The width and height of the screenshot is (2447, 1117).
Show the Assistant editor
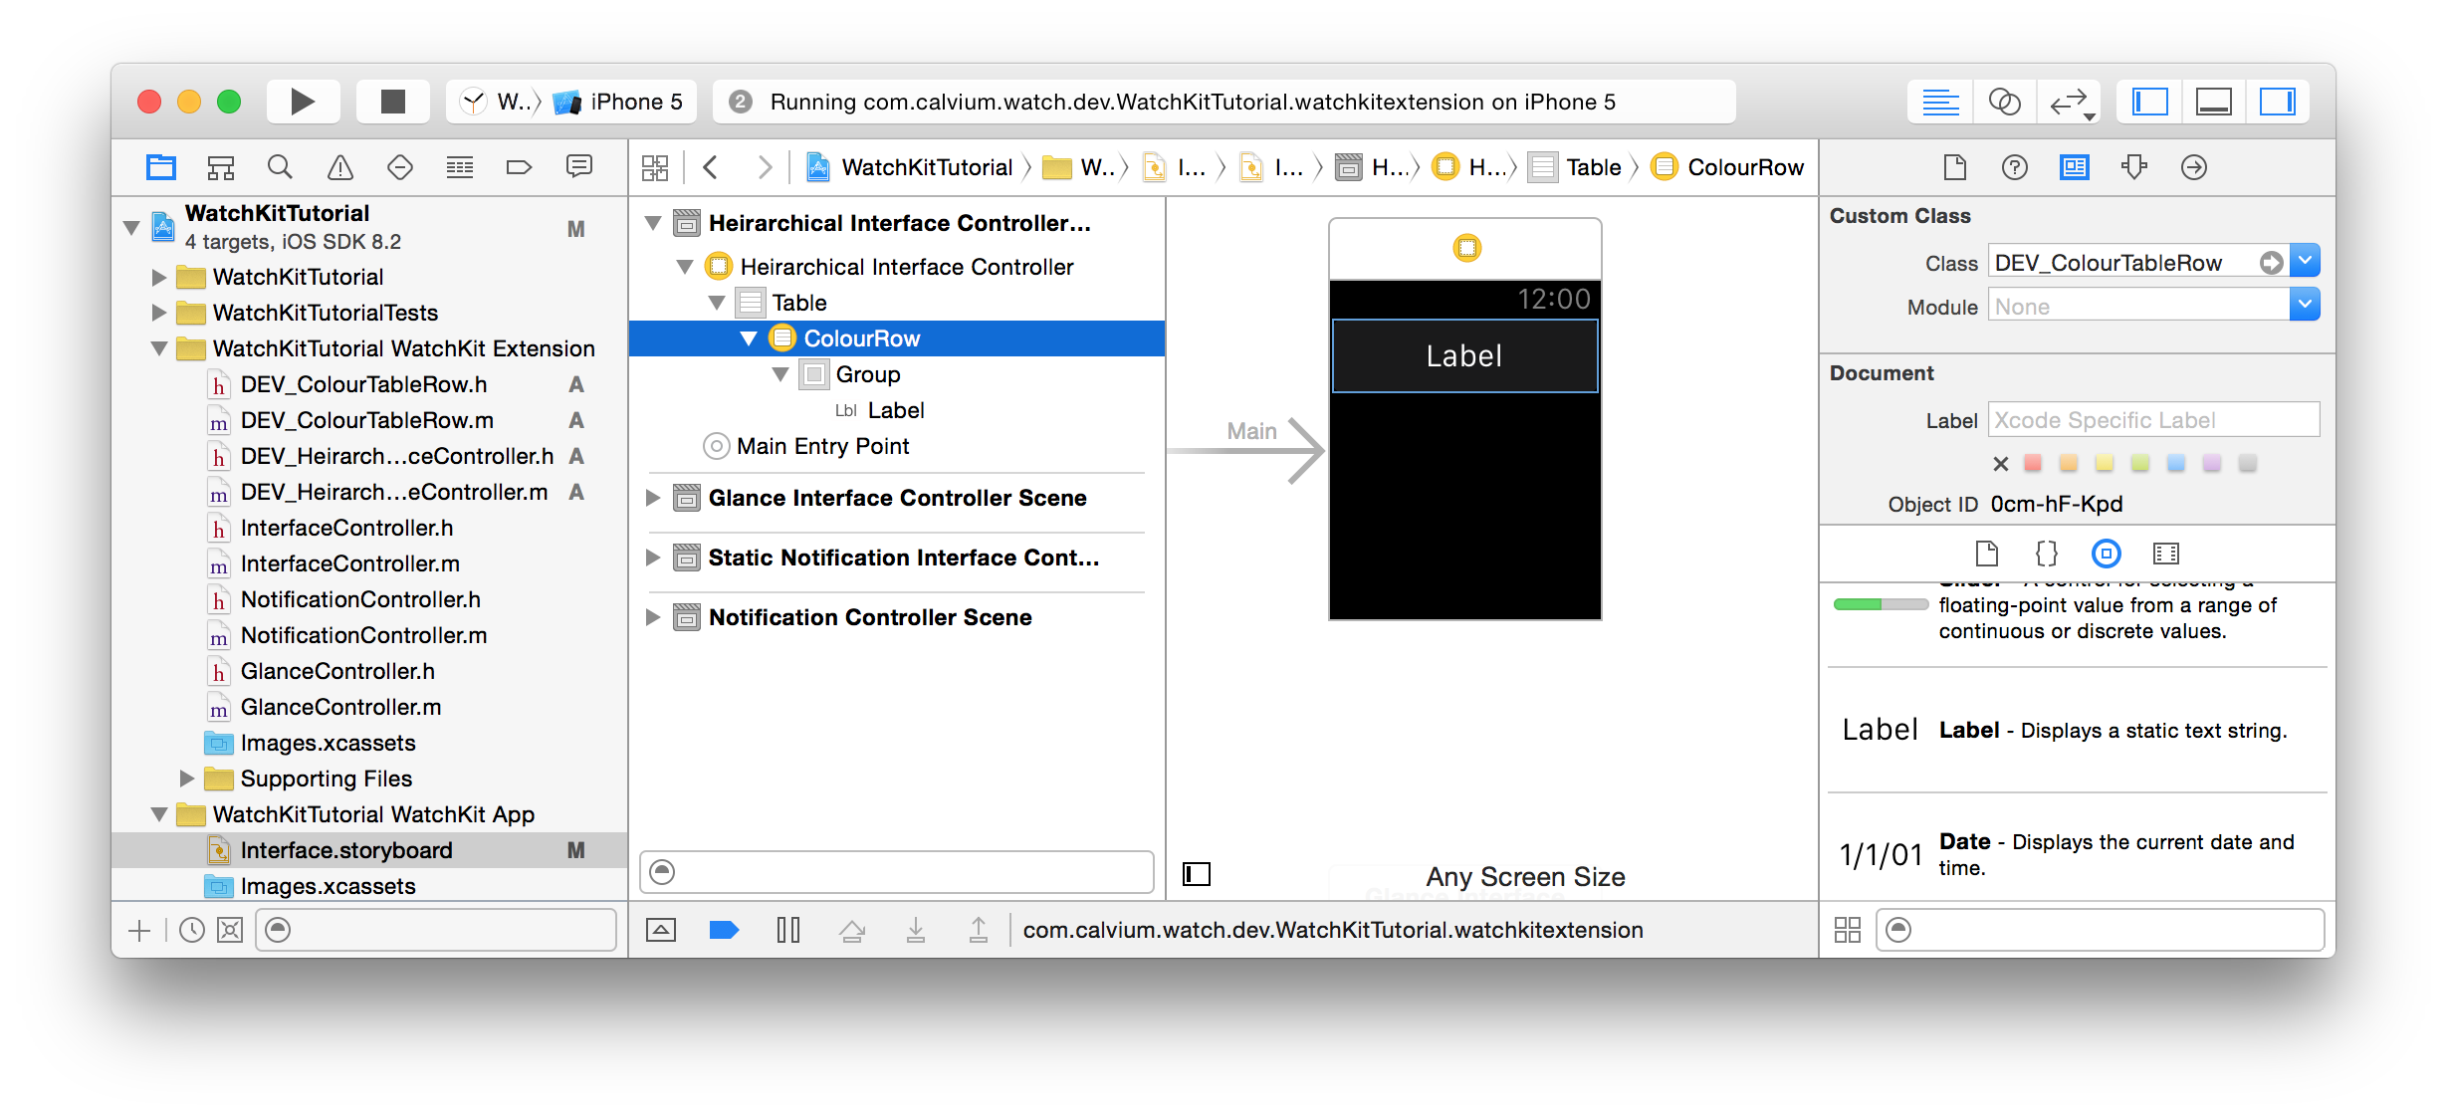tap(2004, 102)
